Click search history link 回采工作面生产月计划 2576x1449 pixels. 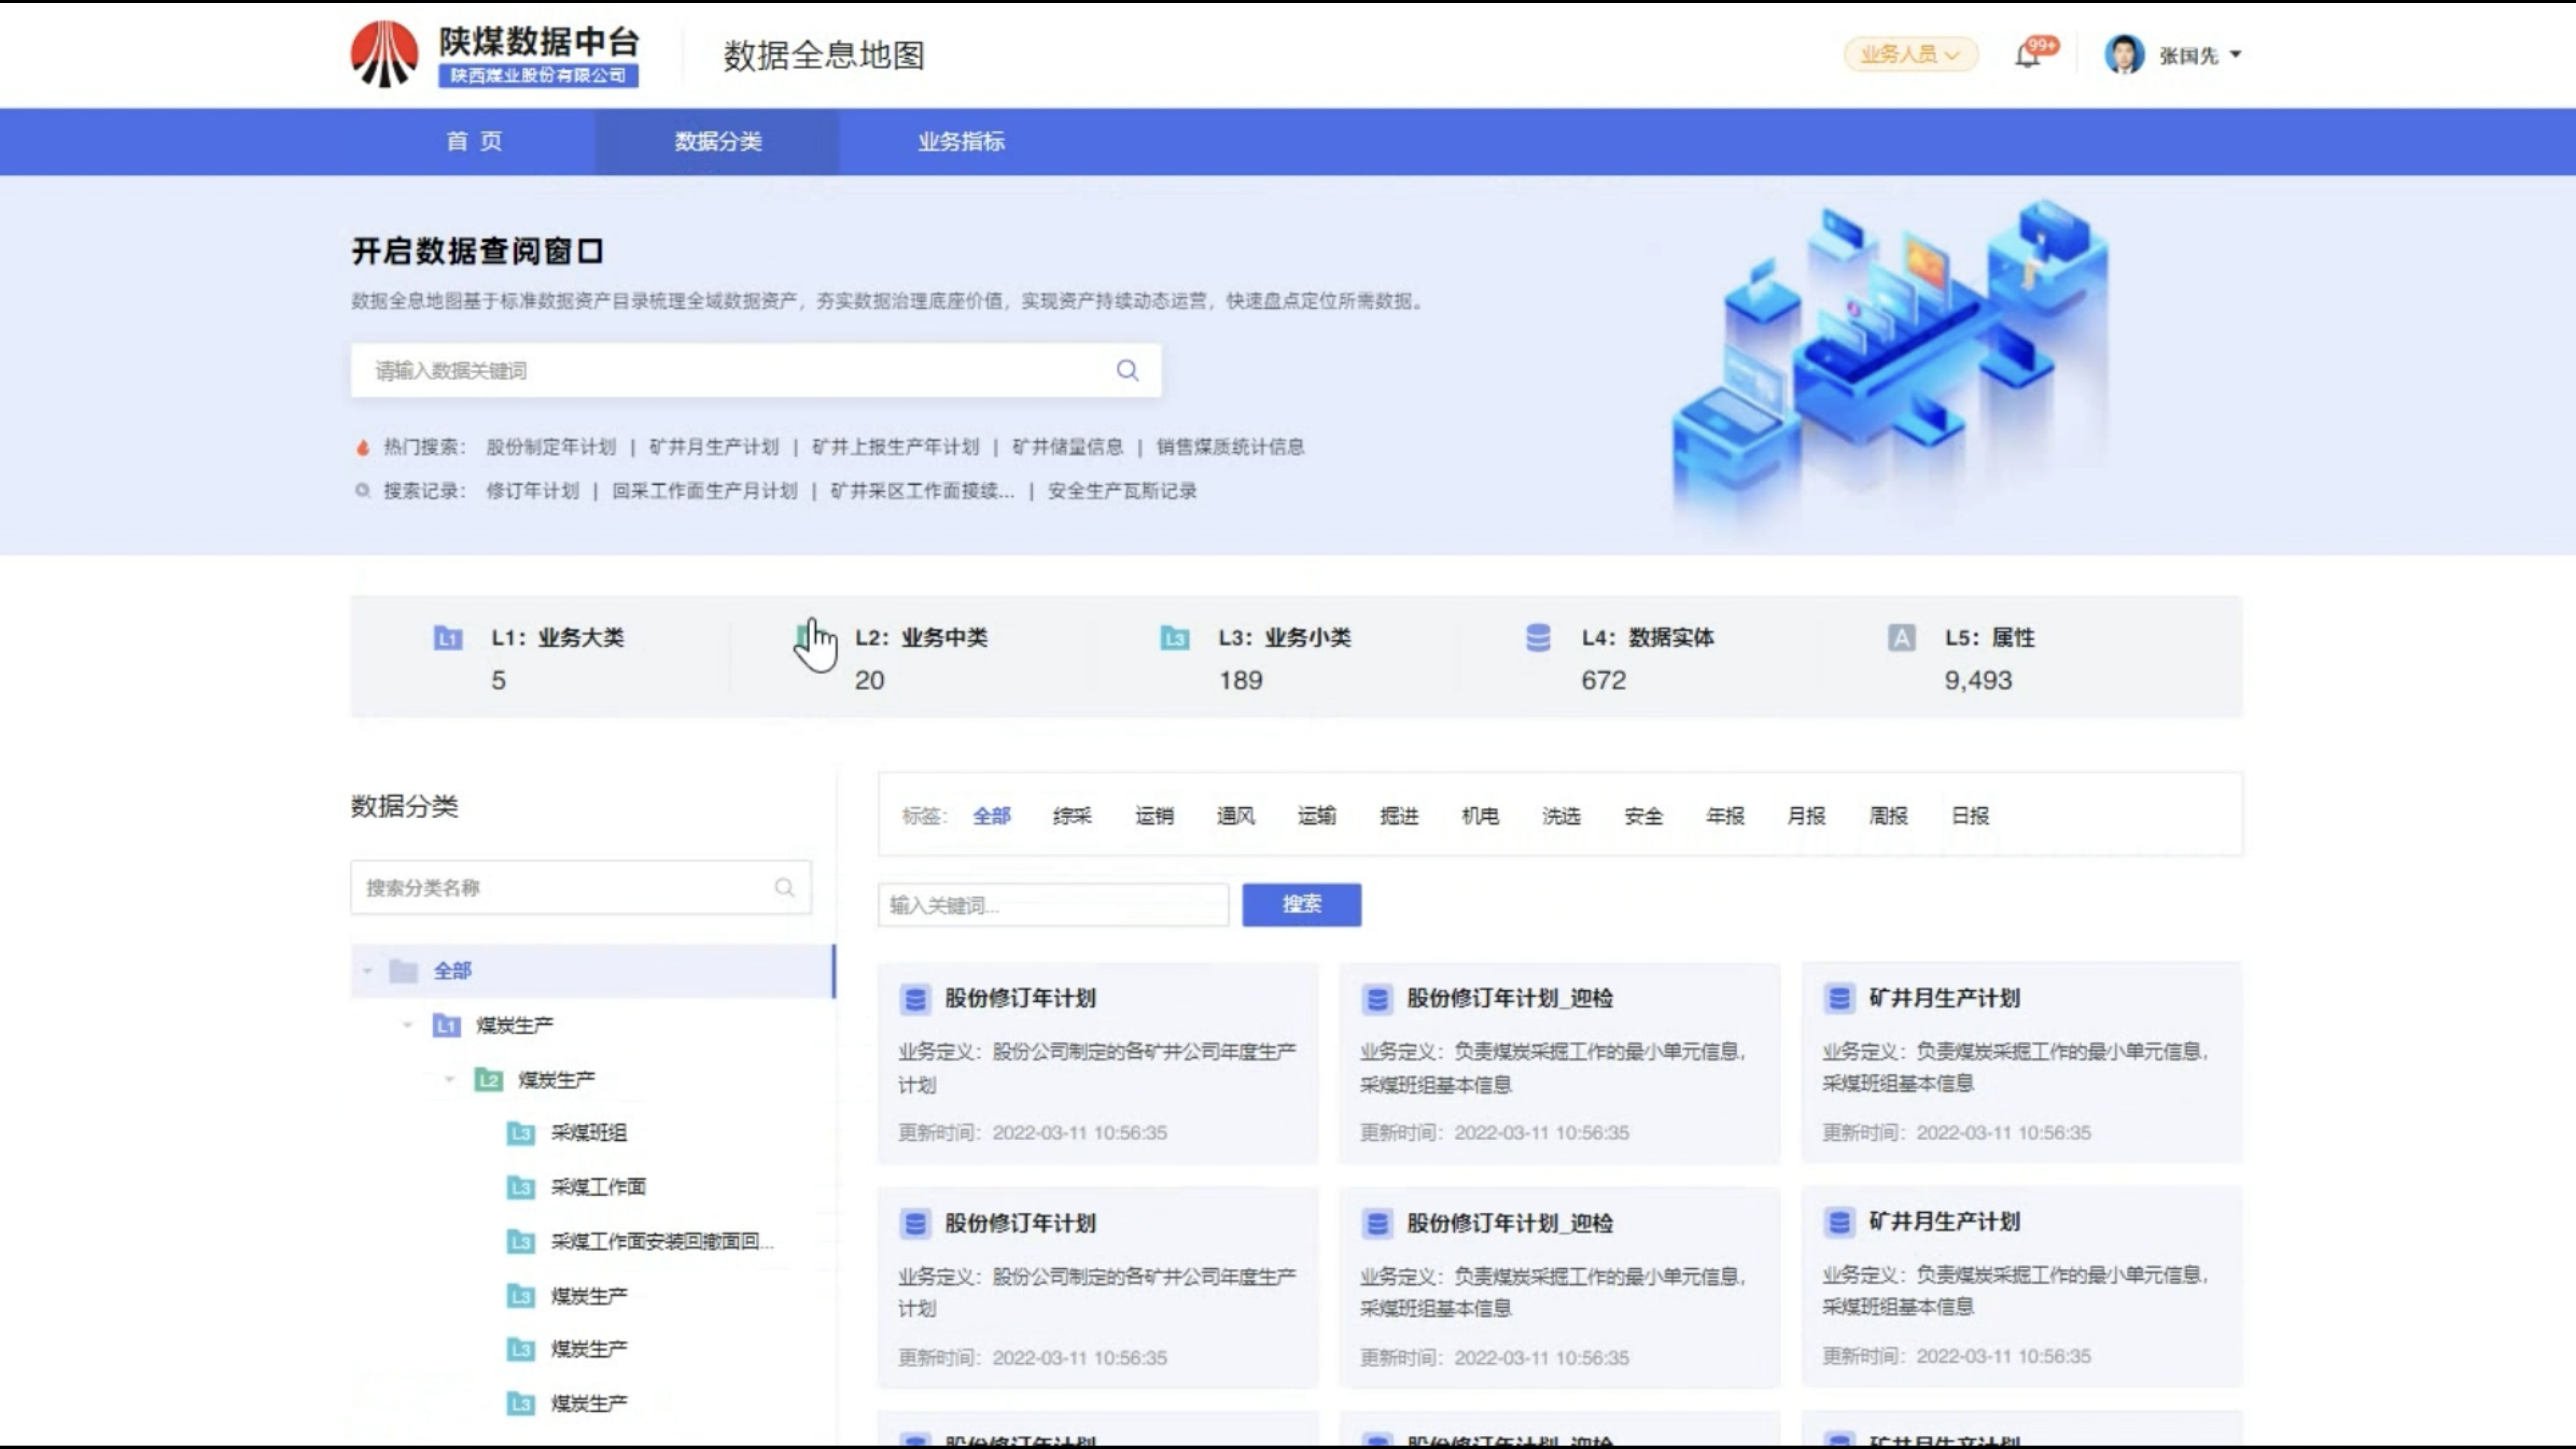[705, 491]
